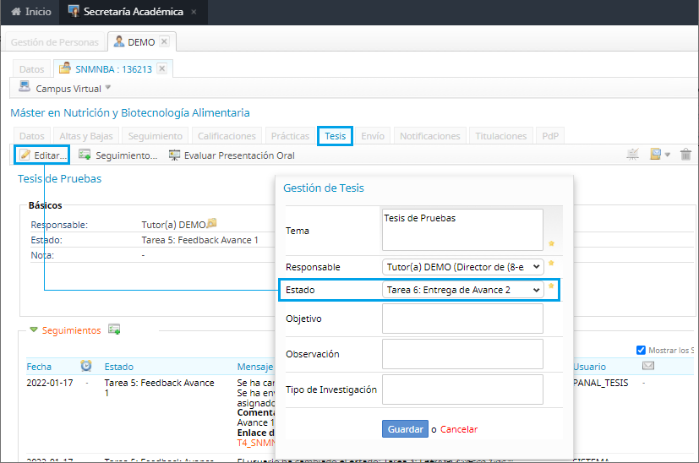Close the Secretaría Académica tab

[x=194, y=12]
